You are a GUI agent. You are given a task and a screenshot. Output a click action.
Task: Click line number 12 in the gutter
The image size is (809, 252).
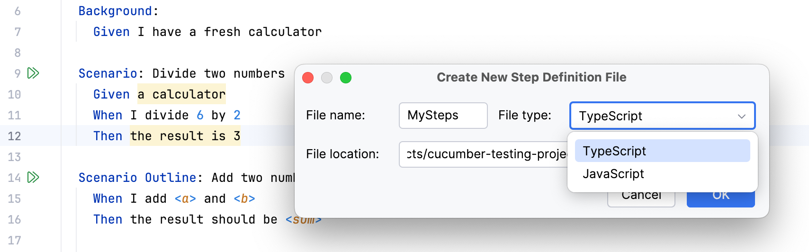14,136
